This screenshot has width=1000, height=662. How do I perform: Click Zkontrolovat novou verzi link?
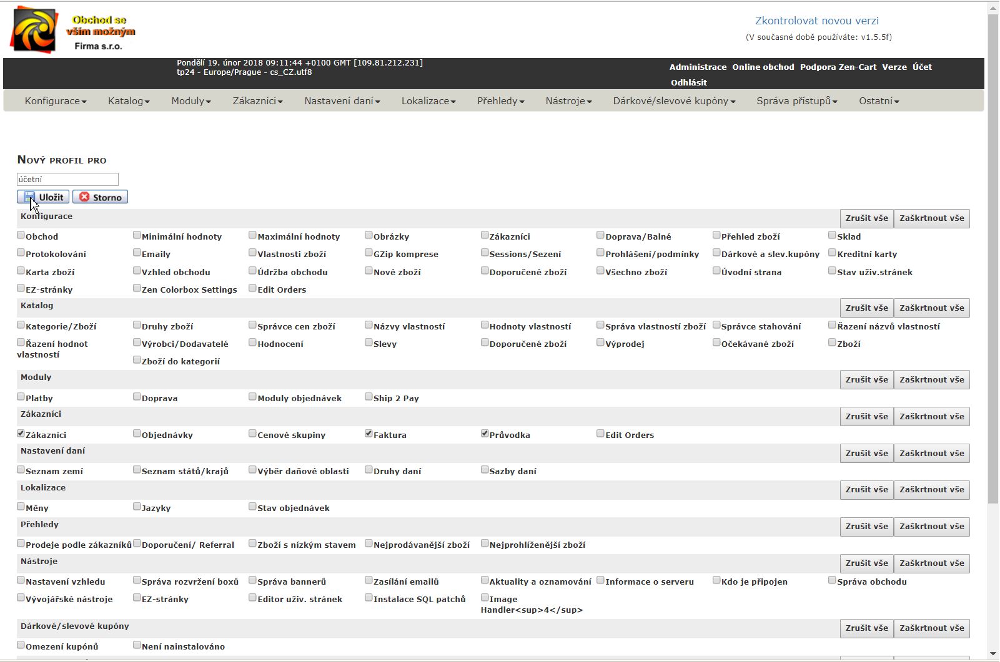tap(816, 21)
